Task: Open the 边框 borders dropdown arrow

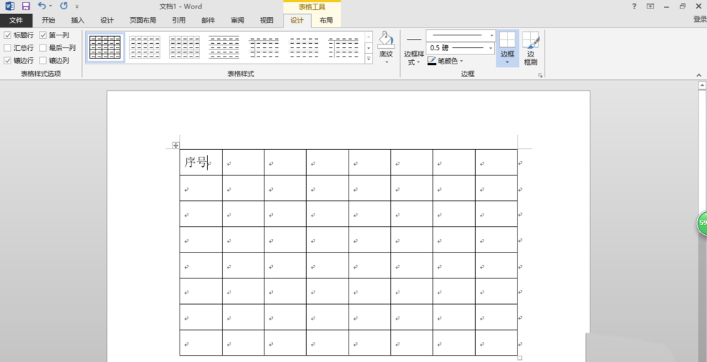Action: coord(507,62)
